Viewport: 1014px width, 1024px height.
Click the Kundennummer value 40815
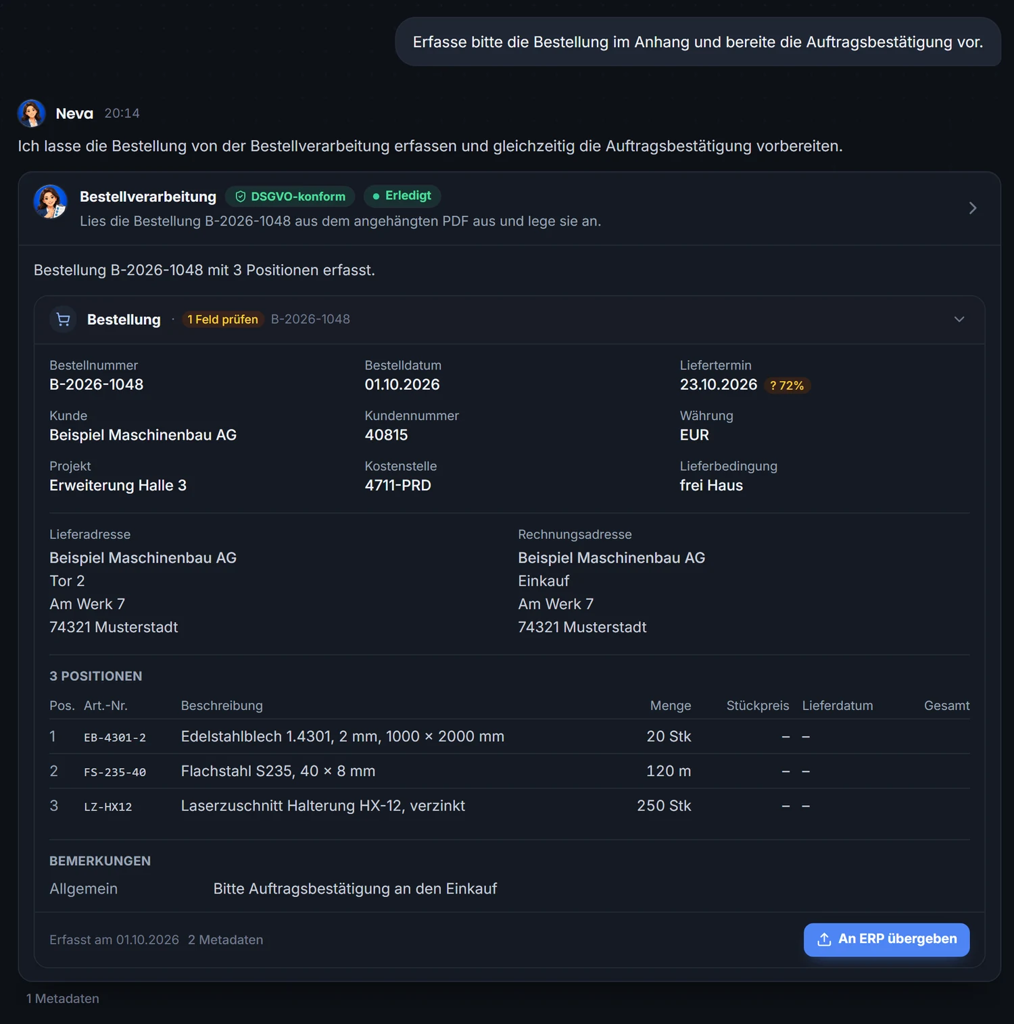(386, 435)
